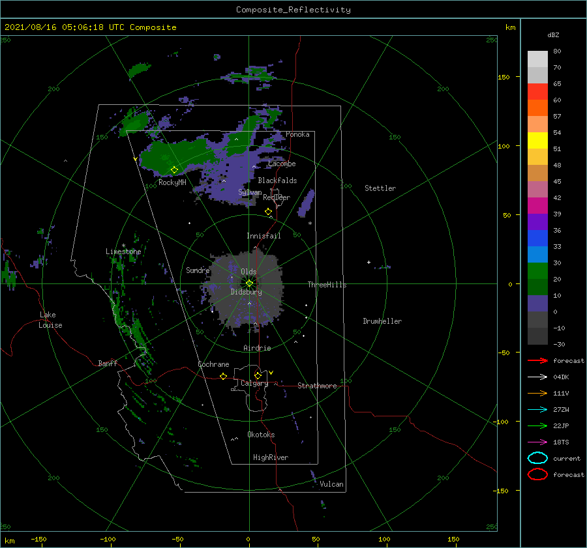This screenshot has height=548, width=587.
Task: Pick the cyan 27ZW arrow legend entry
Action: (537, 410)
